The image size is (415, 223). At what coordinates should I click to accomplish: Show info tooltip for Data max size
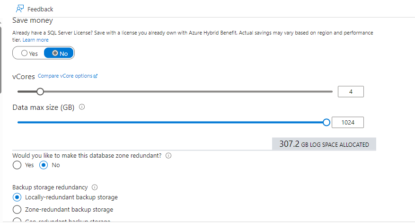(x=82, y=107)
